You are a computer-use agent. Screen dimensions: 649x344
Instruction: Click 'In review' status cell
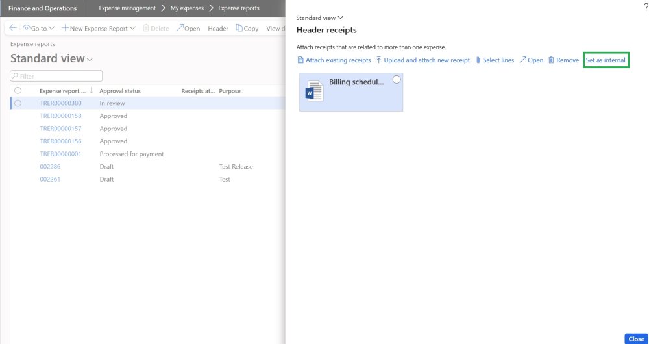pos(112,103)
